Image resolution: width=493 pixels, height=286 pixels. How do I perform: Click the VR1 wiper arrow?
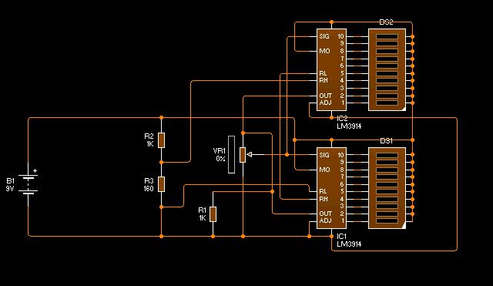[250, 154]
